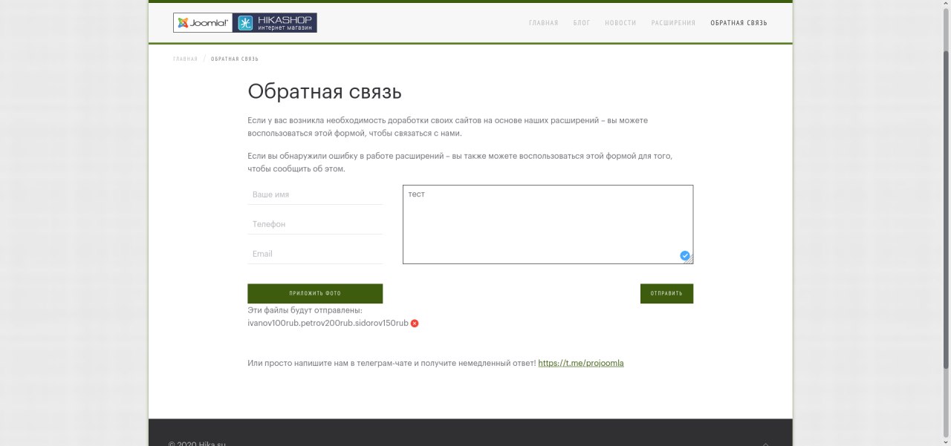The image size is (951, 446).
Task: Click the Joomla HikaShop logo
Action: coord(245,22)
